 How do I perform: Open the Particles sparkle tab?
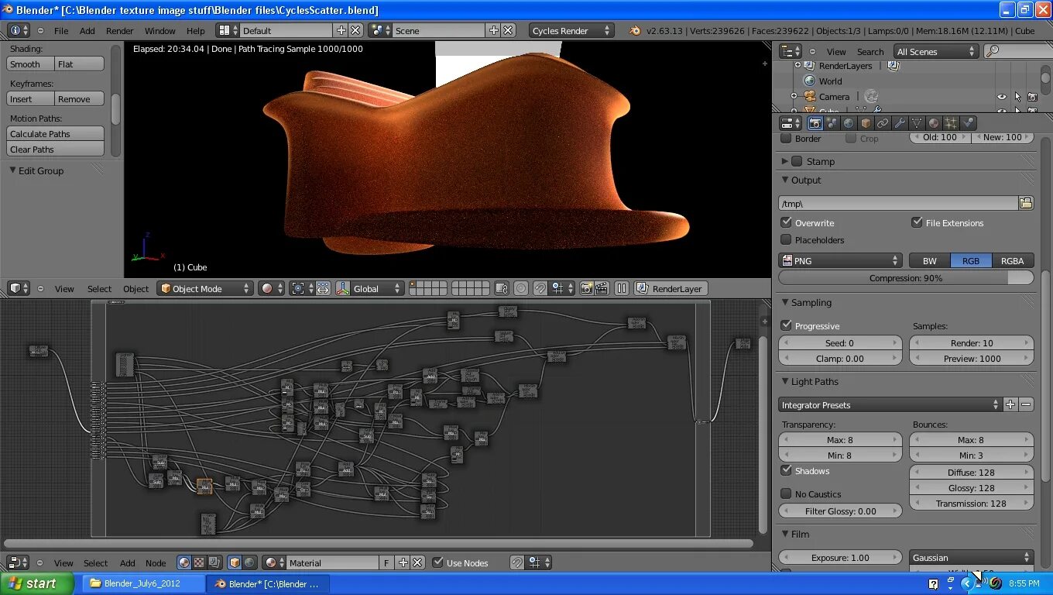pyautogui.click(x=951, y=123)
